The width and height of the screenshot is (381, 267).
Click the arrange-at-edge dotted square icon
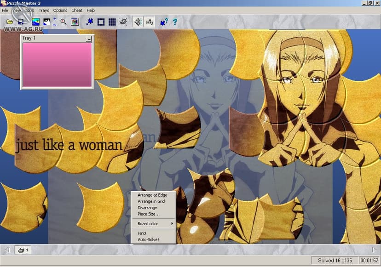click(x=101, y=22)
